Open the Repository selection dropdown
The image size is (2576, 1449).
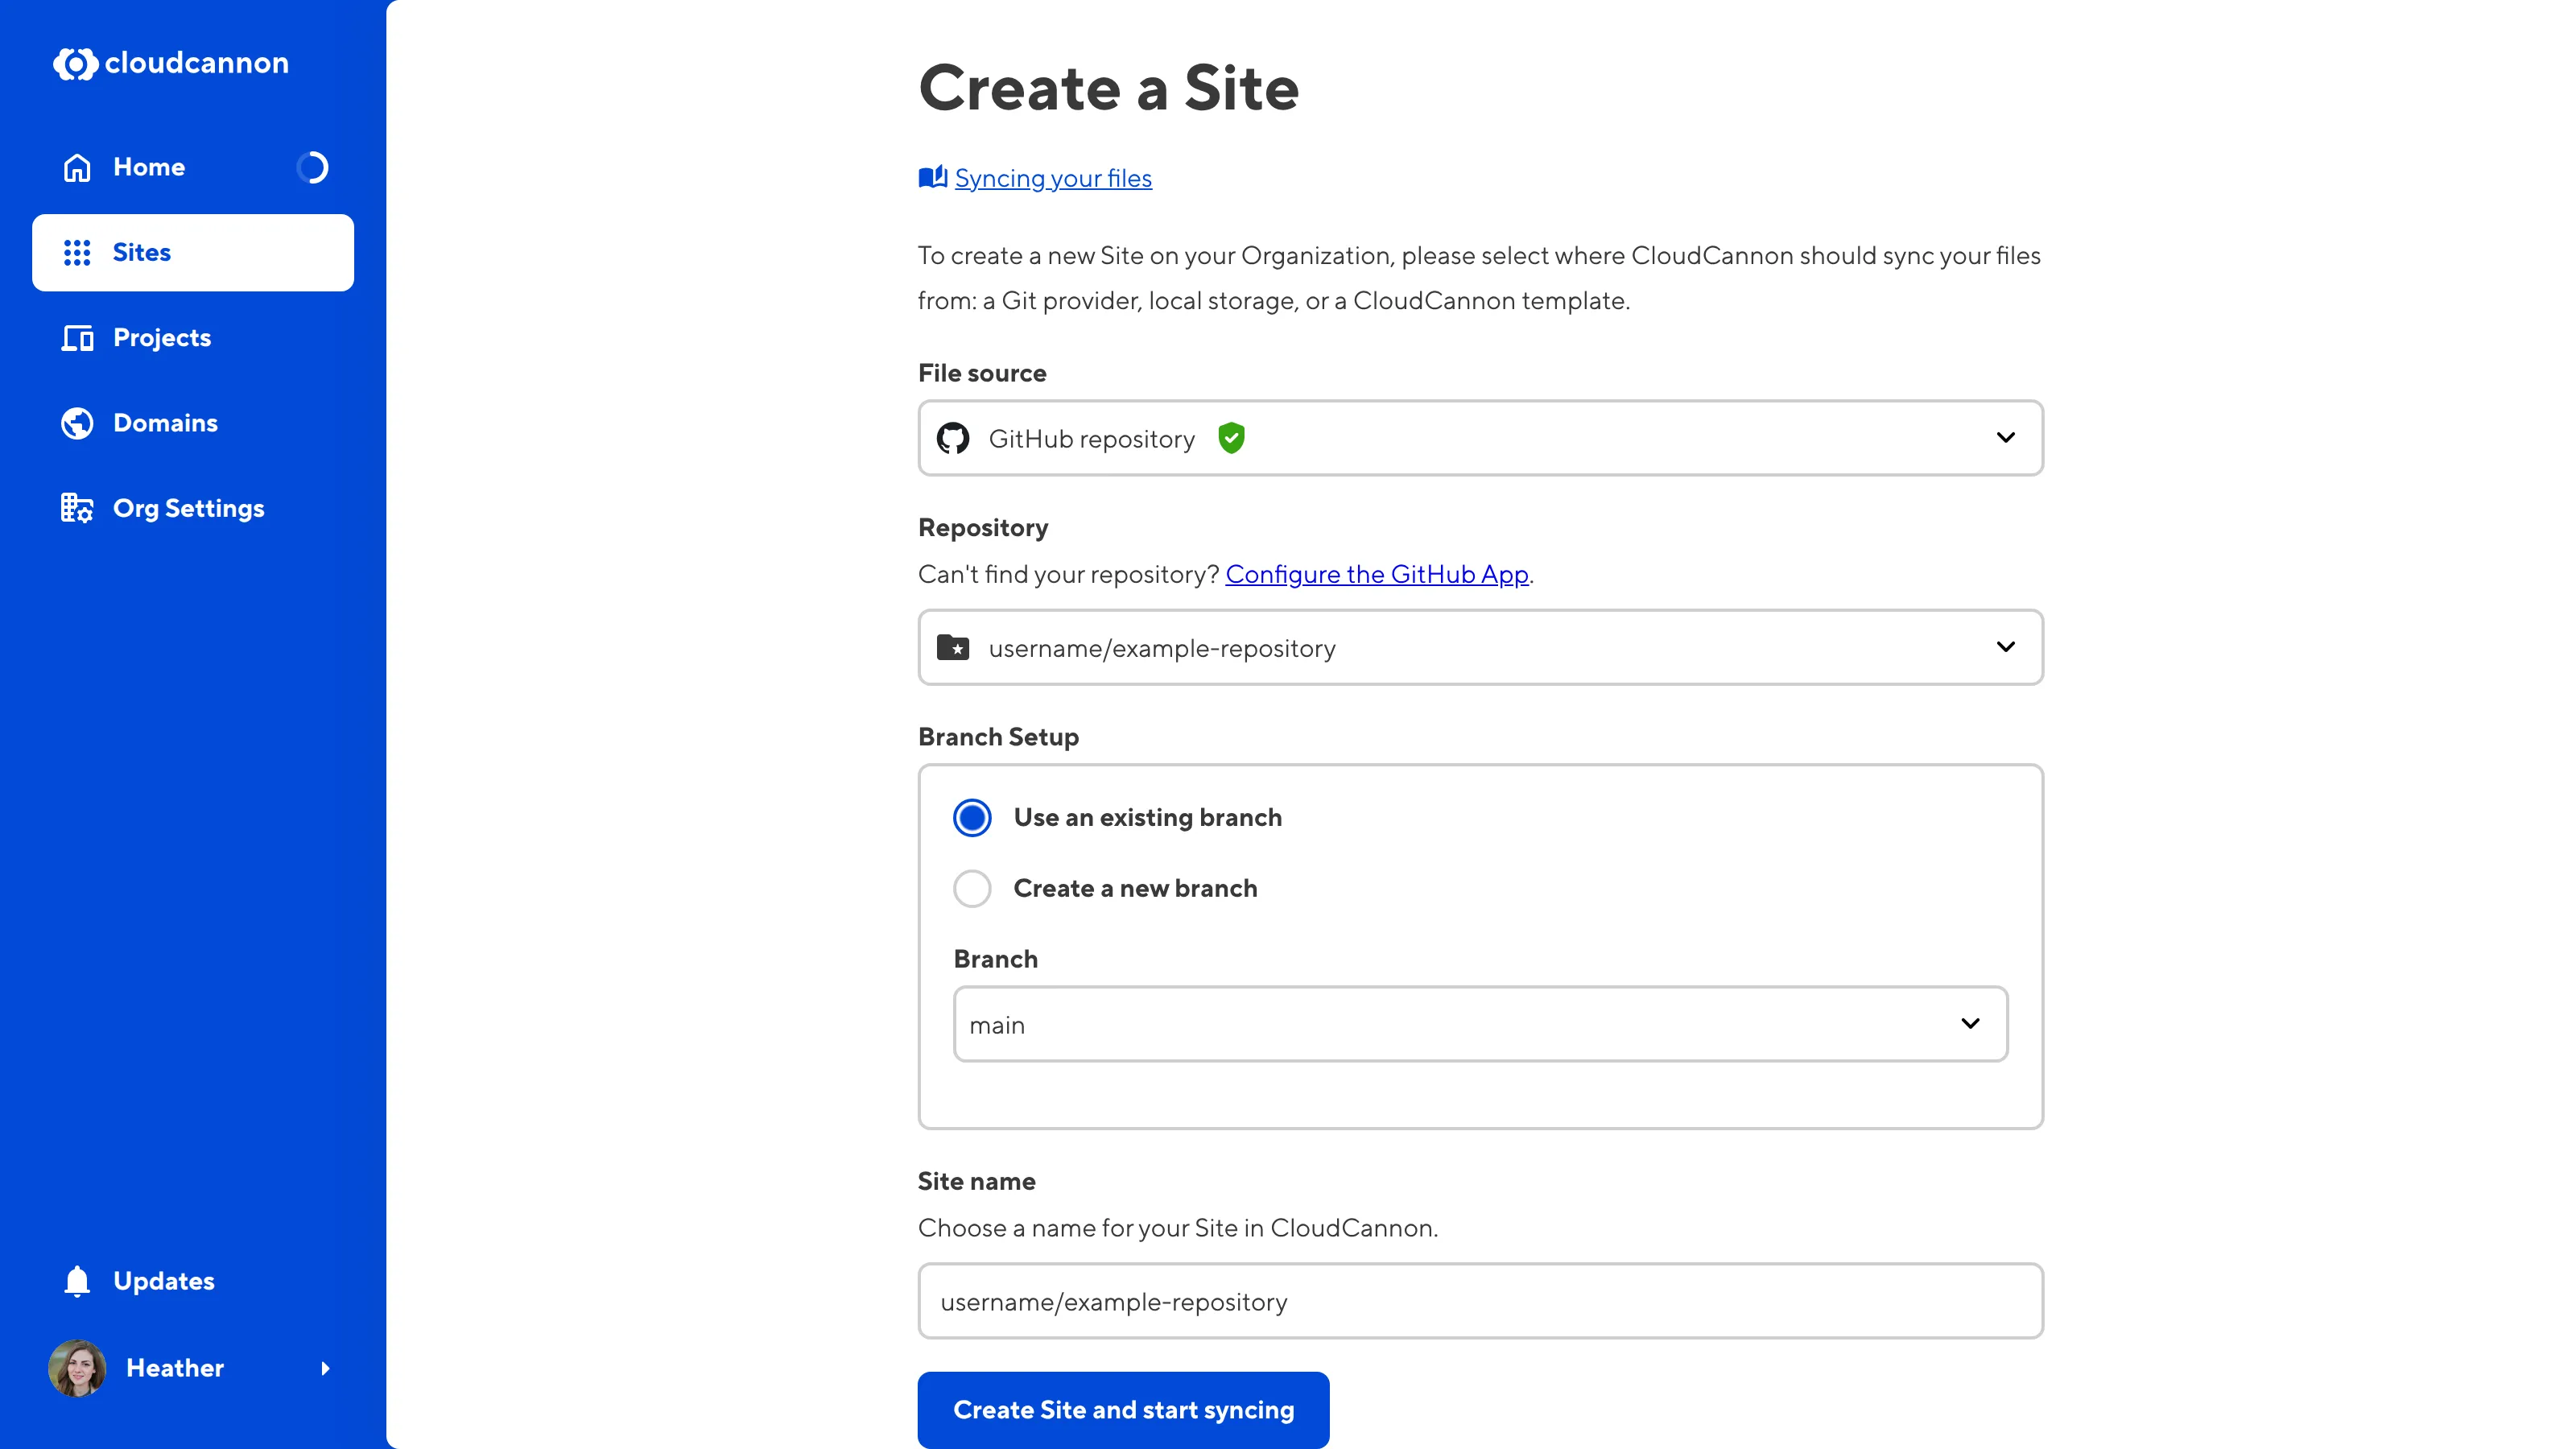(2006, 647)
